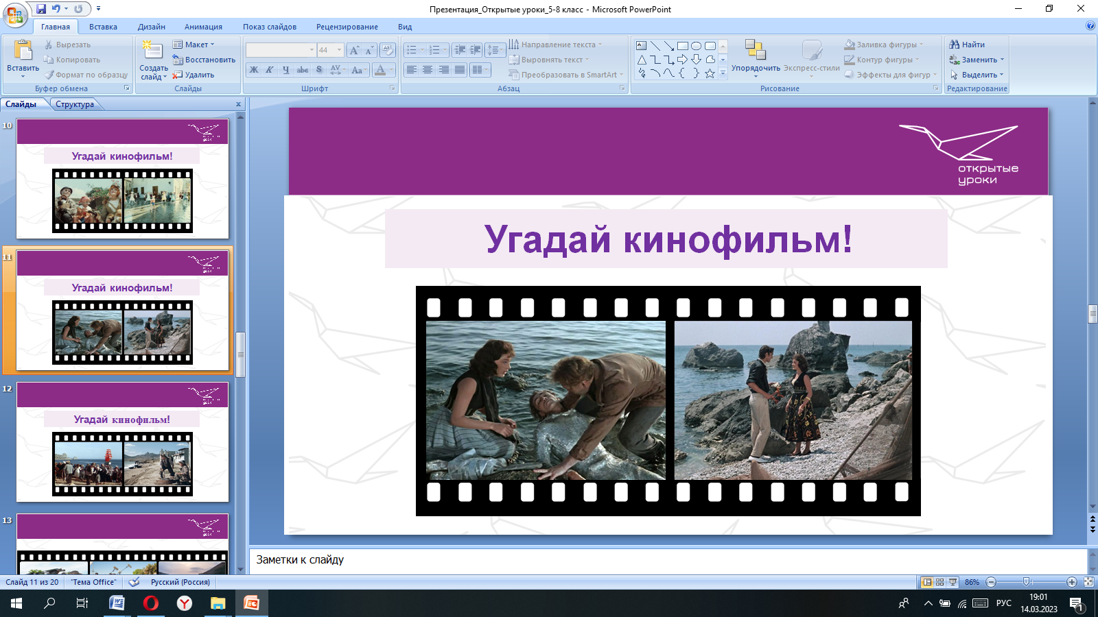Open File Explorer from taskbar
1098x617 pixels.
(x=218, y=603)
